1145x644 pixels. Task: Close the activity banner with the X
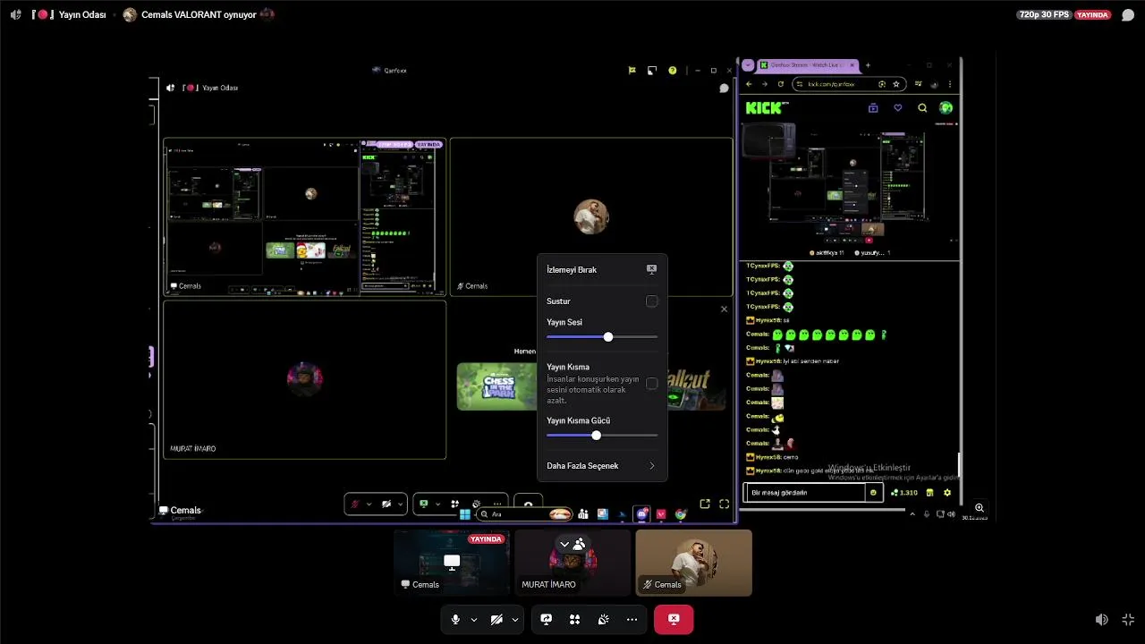(x=724, y=309)
